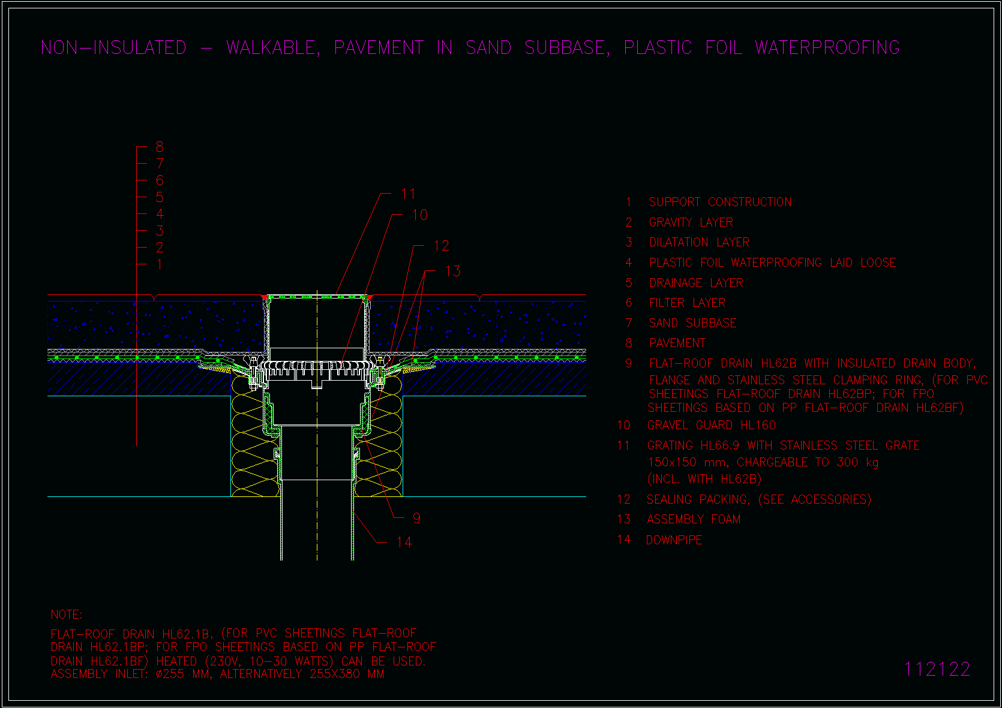
Task: Click layer marker '7' on the vertical scale
Action: (160, 164)
